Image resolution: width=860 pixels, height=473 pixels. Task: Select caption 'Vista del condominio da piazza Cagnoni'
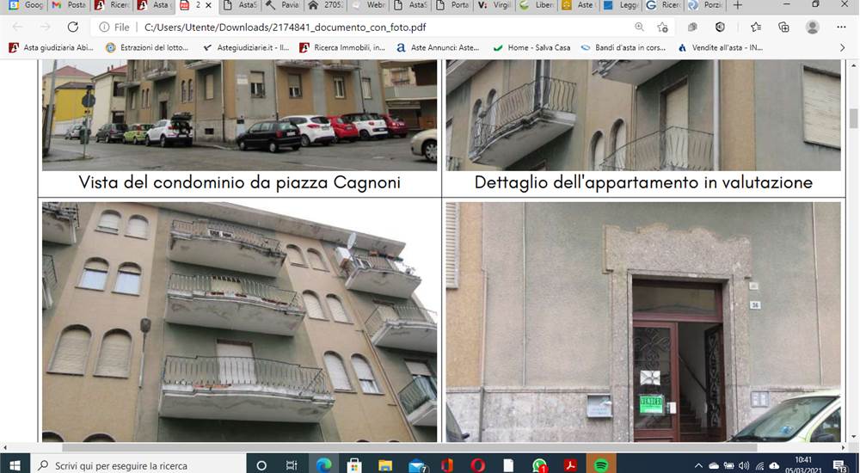click(x=240, y=182)
